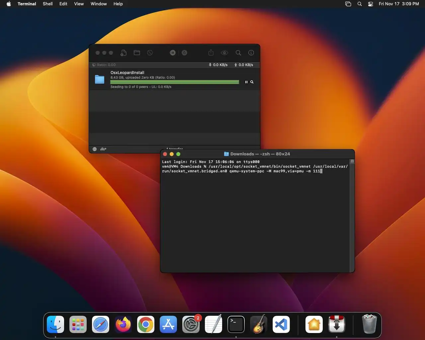Open the Shell menu

pos(48,4)
